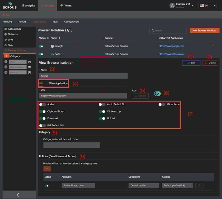Click New Browser Isolation button
Screen dimensions: 222x199
tap(204, 30)
